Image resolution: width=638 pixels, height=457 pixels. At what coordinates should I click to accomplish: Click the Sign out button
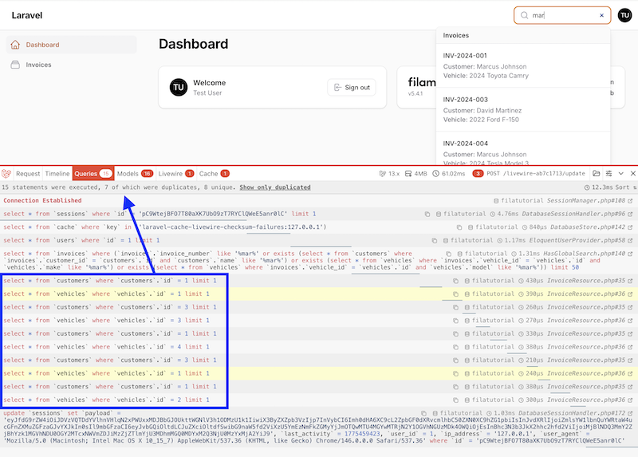point(352,88)
